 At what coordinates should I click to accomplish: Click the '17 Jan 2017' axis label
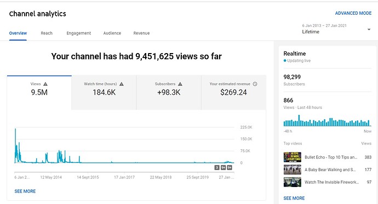coord(124,177)
